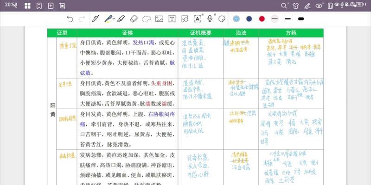Screen dimensions: 371x185
Task: Tap the Wi-Fi status icon
Action: (352, 5)
